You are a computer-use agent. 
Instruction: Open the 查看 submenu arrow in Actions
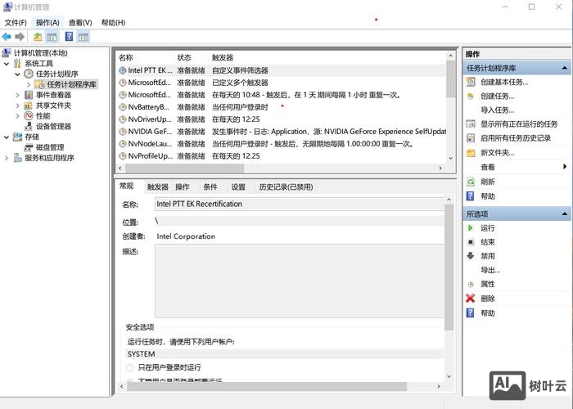pos(565,167)
